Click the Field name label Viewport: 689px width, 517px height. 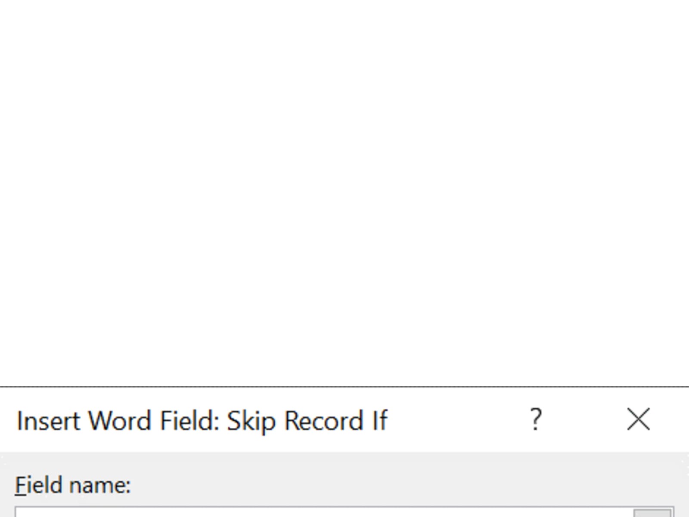pos(73,485)
